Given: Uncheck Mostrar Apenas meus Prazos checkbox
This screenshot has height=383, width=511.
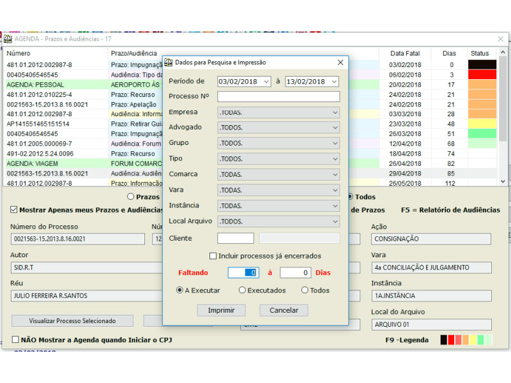Looking at the screenshot, I should 14,210.
